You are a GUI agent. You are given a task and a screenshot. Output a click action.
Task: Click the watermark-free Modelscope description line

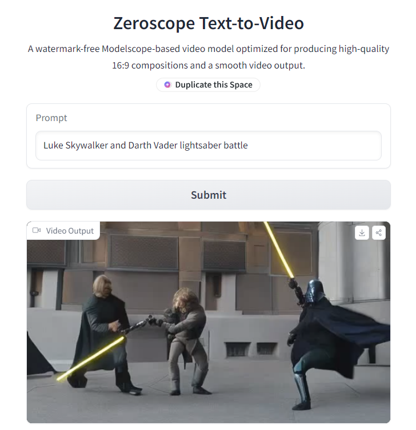209,49
